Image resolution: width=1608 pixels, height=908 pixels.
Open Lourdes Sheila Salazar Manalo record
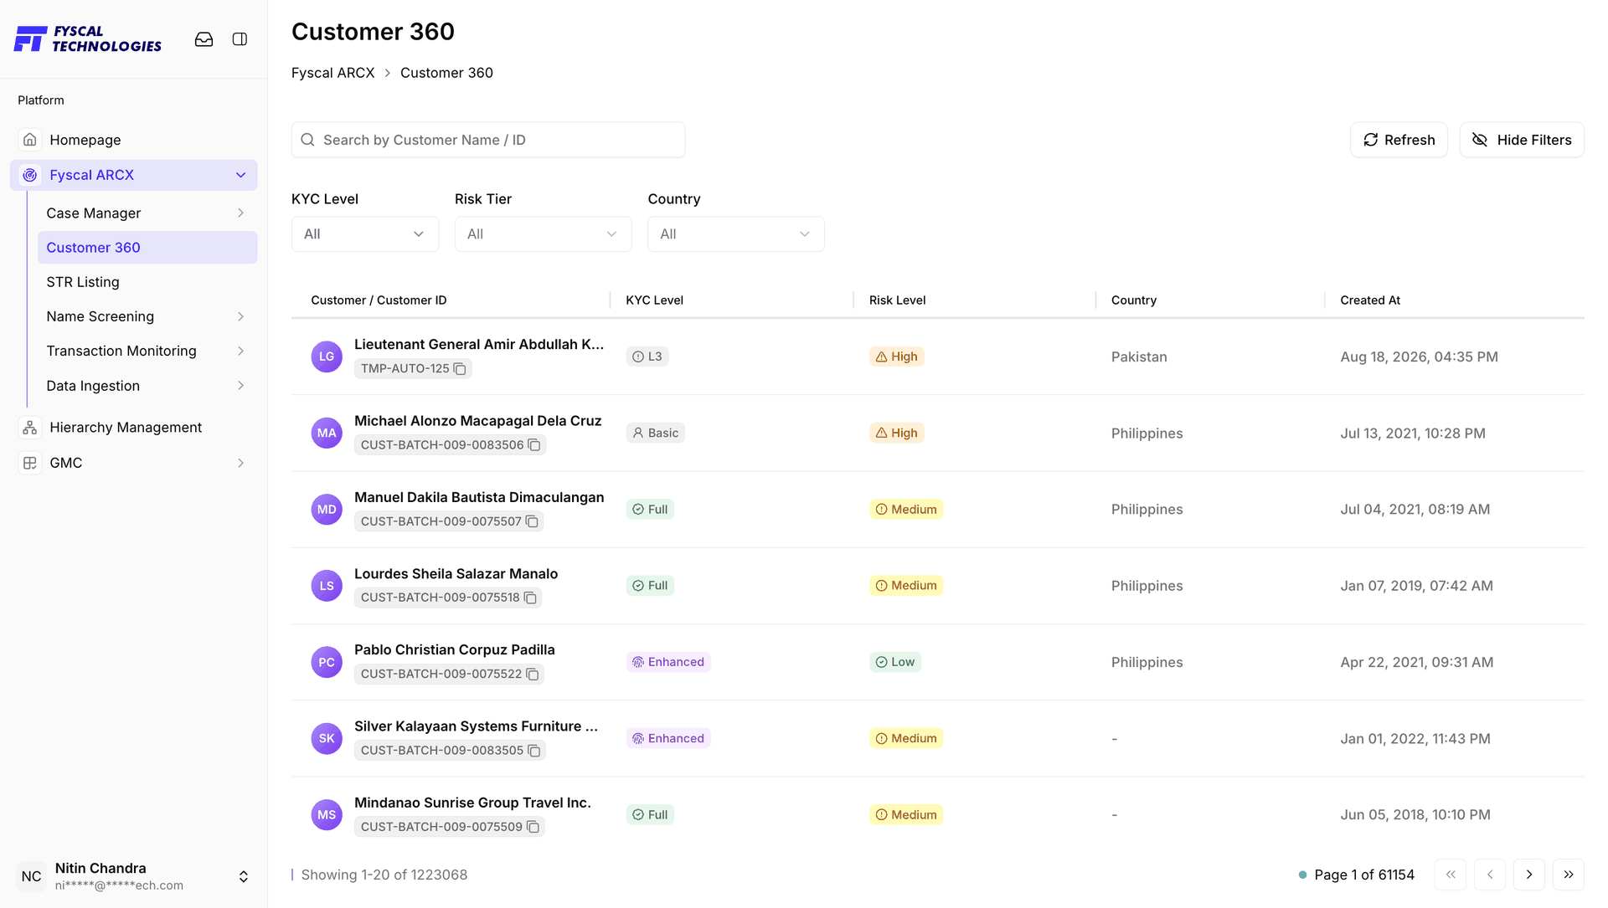[x=456, y=574]
